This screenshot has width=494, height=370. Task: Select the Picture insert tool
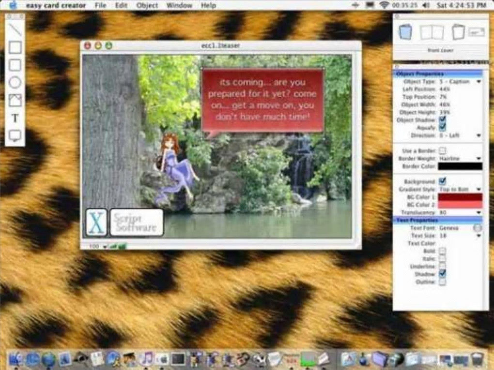(15, 100)
